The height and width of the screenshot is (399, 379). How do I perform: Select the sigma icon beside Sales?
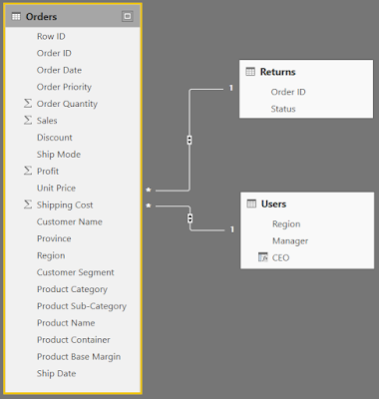(28, 120)
